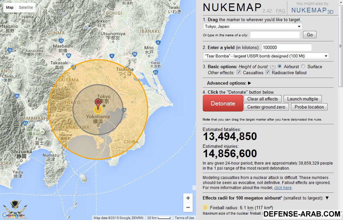
Task: Switch to the Satellite view tab
Action: tap(26, 7)
